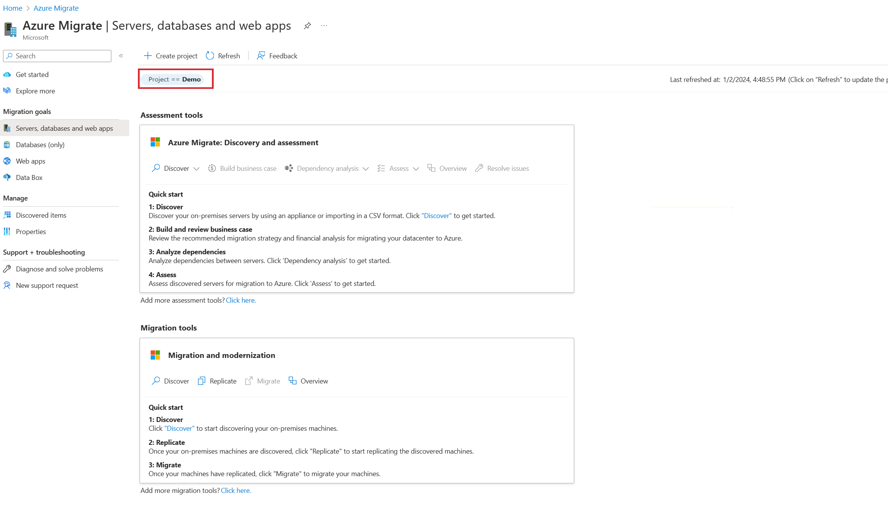Click the Dependency analysis icon

[x=289, y=168]
